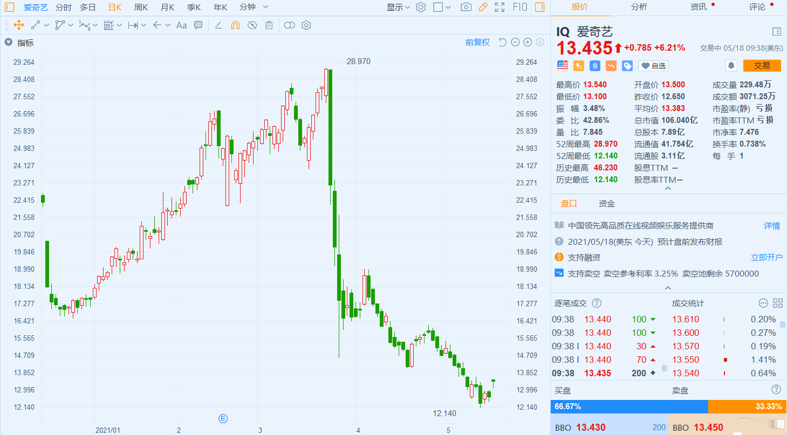Expand the shape tool dropdown arrow
The width and height of the screenshot is (787, 435).
coord(71,25)
